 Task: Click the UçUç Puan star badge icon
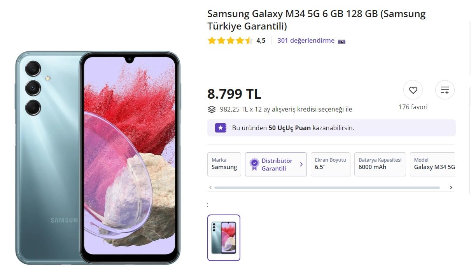click(x=221, y=127)
